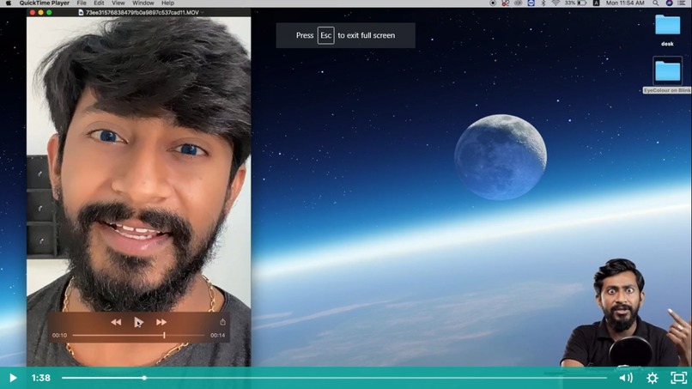This screenshot has width=692, height=389.
Task: Click the presenter webcam overlay
Action: pos(626,313)
